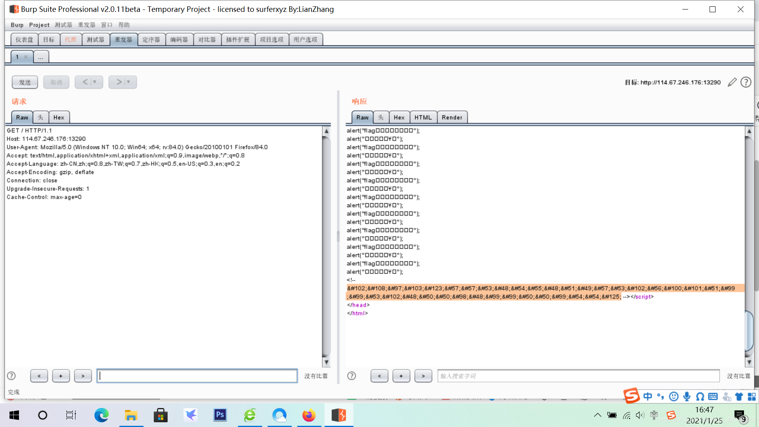This screenshot has width=759, height=427.
Task: Click response search help icon
Action: tap(351, 376)
